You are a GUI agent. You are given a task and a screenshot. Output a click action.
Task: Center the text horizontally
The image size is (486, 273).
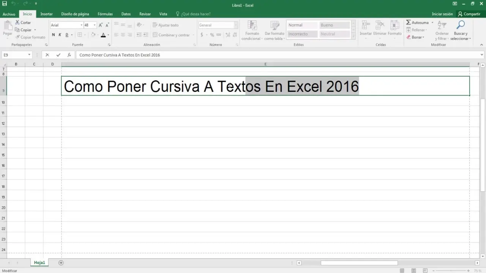tap(123, 35)
